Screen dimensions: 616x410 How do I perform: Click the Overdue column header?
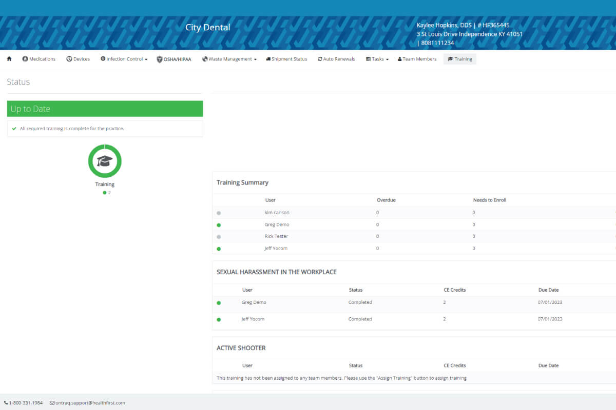point(386,200)
